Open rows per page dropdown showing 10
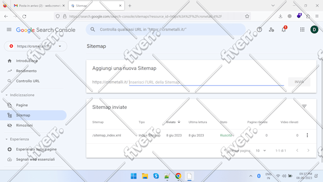 (x=261, y=151)
